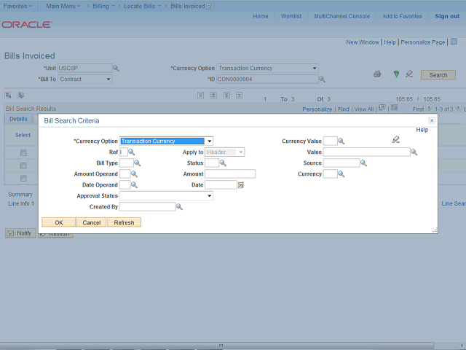466x350 pixels.
Task: Open the Date Operand lookup
Action: (134, 185)
